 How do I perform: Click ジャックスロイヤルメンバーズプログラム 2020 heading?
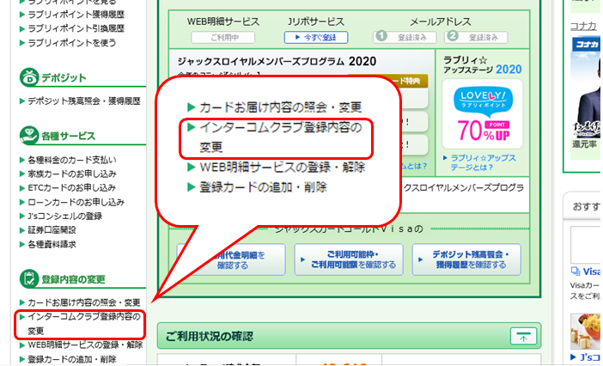pos(277,62)
